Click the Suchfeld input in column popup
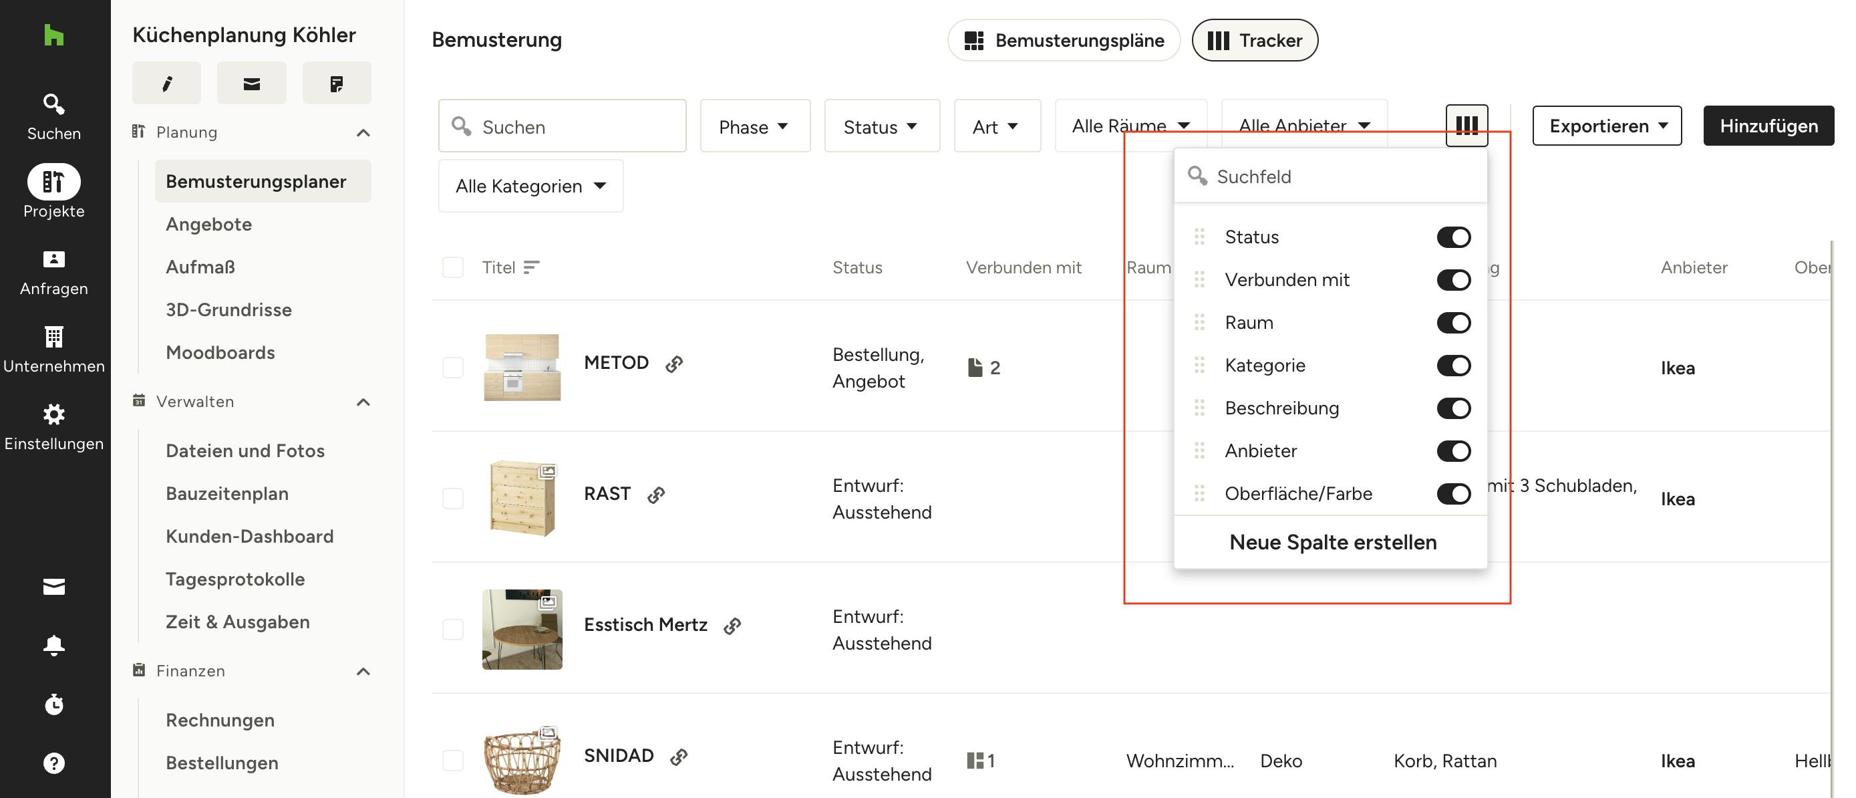1856x798 pixels. pos(1330,176)
